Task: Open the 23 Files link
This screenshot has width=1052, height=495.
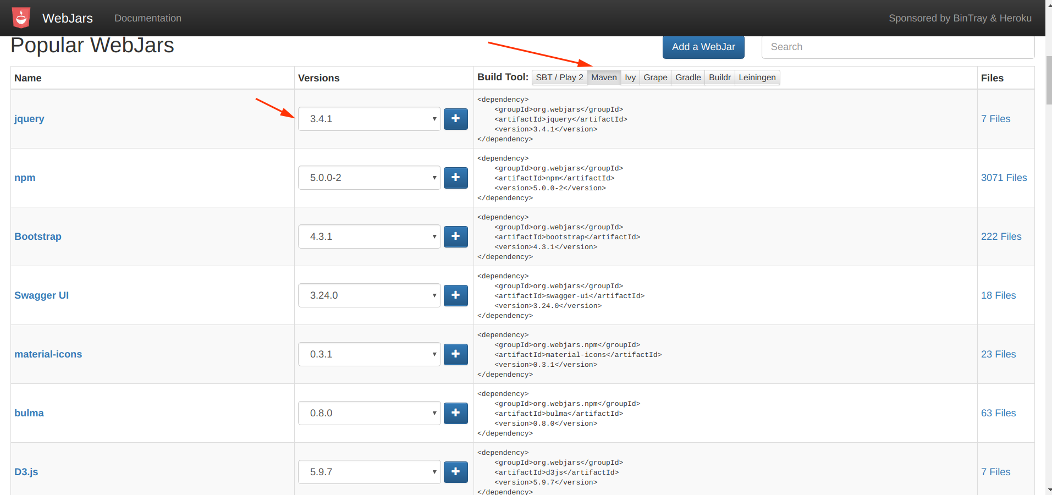Action: point(998,354)
